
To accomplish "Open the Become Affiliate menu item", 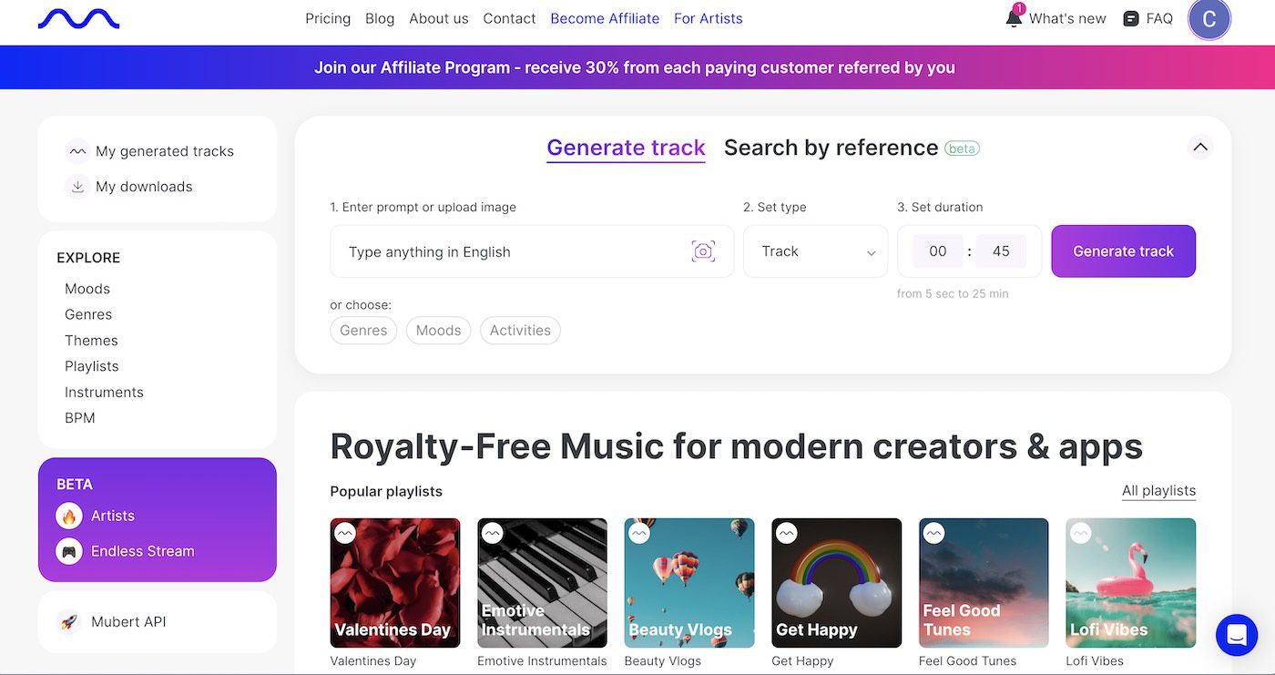I will [x=605, y=17].
